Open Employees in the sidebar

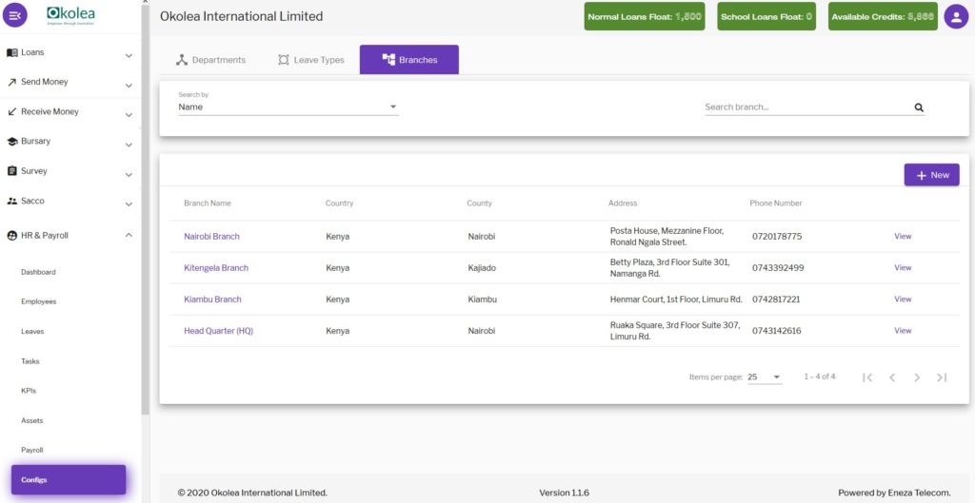(39, 301)
